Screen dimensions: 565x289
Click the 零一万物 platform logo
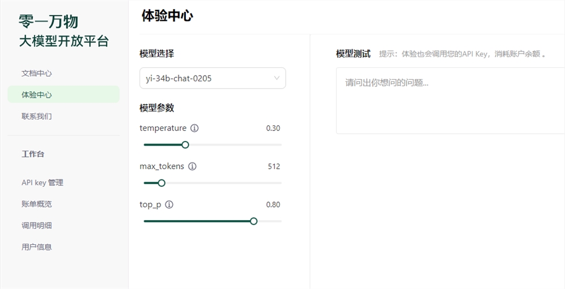pos(49,21)
